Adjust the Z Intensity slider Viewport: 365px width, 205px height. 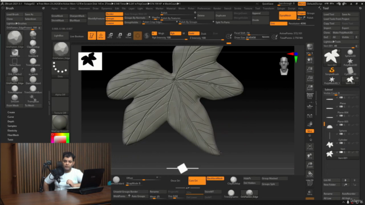[206, 38]
